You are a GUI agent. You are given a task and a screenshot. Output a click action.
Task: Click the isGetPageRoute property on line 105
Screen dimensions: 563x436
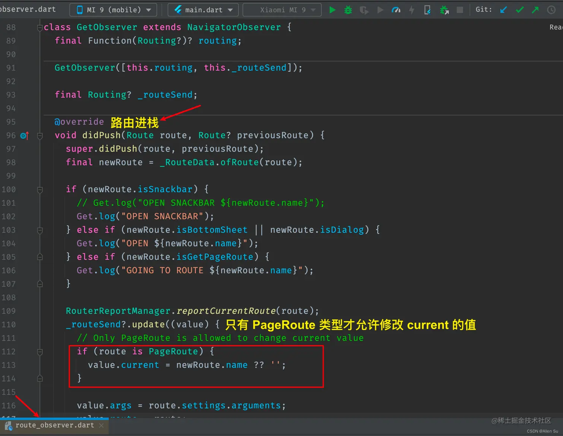coord(215,257)
